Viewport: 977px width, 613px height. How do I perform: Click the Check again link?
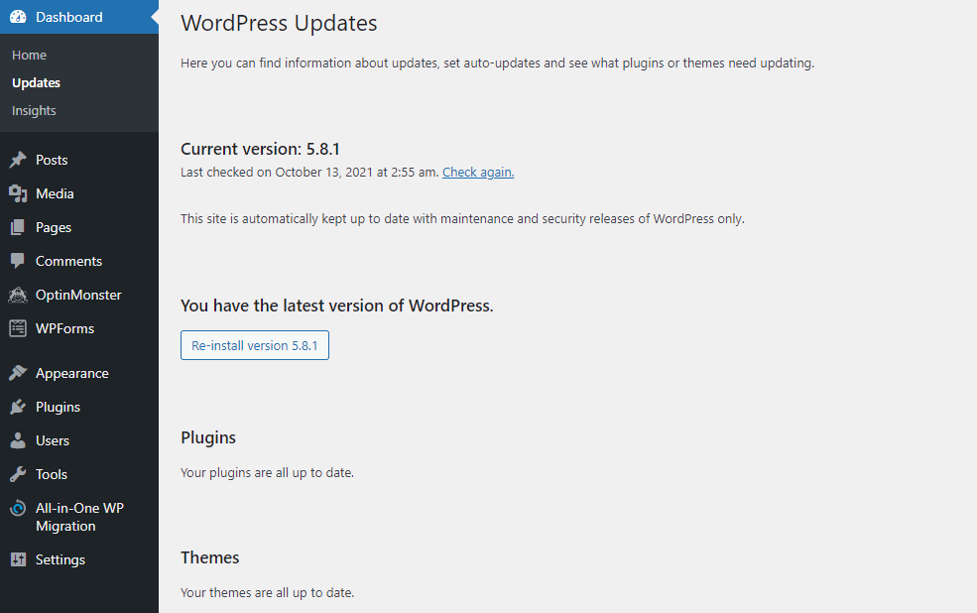coord(478,172)
